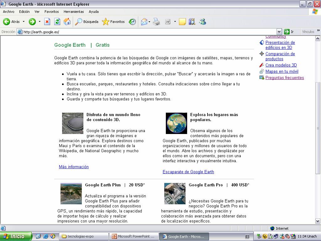Image resolution: width=321 pixels, height=241 pixels.
Task: Open the Inicio start button
Action: pos(16,236)
